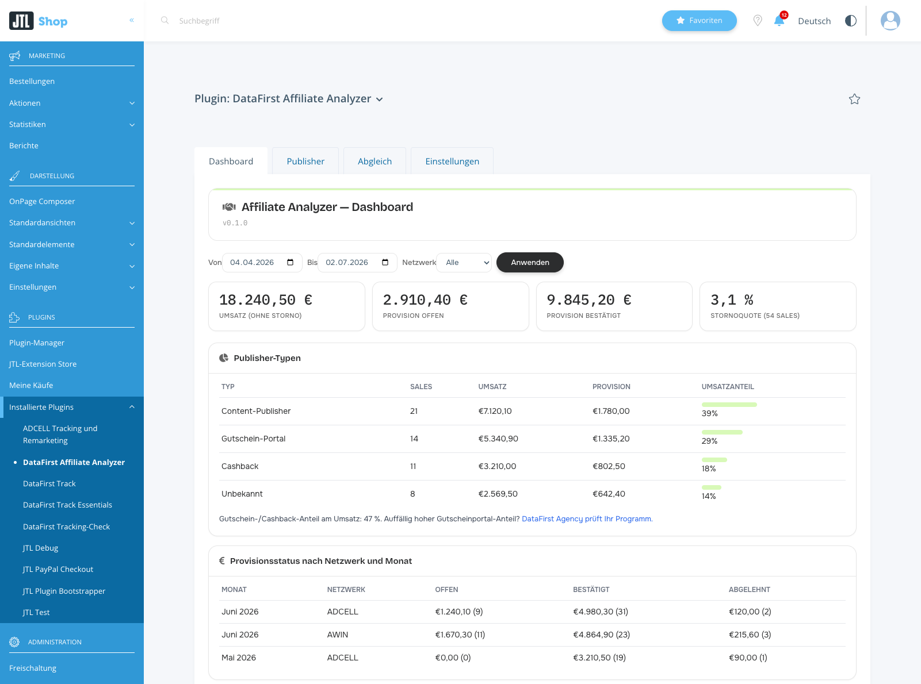
Task: Expand Einstellungen in the sidebar
Action: pos(72,287)
